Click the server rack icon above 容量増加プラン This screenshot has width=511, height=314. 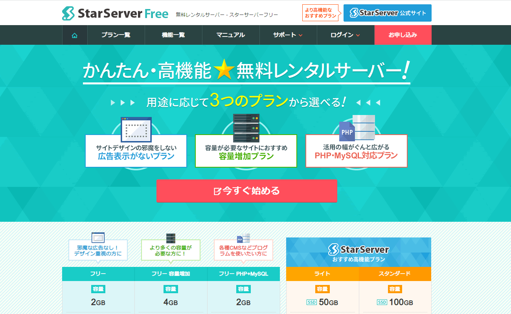click(x=246, y=128)
